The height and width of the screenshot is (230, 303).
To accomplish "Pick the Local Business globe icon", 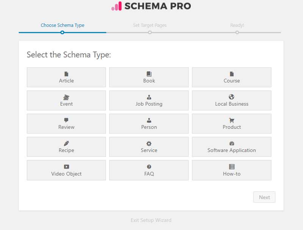I will pyautogui.click(x=232, y=97).
